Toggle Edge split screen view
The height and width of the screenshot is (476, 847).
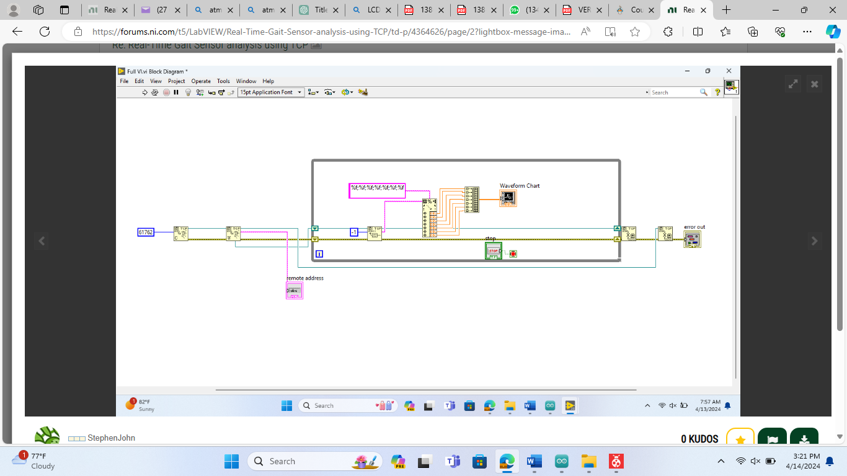698,32
